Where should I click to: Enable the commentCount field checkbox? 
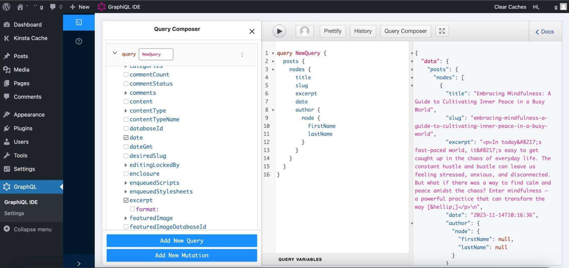pos(126,75)
